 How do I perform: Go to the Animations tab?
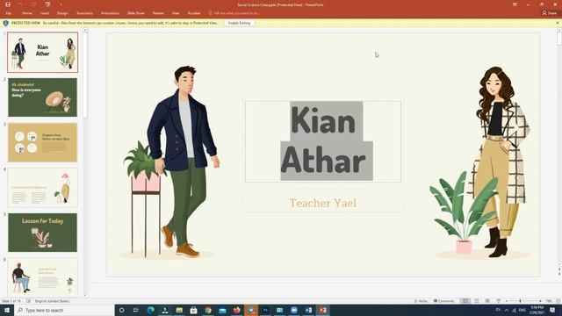(x=110, y=13)
